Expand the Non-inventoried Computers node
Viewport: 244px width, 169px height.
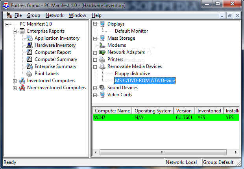pyautogui.click(x=15, y=88)
